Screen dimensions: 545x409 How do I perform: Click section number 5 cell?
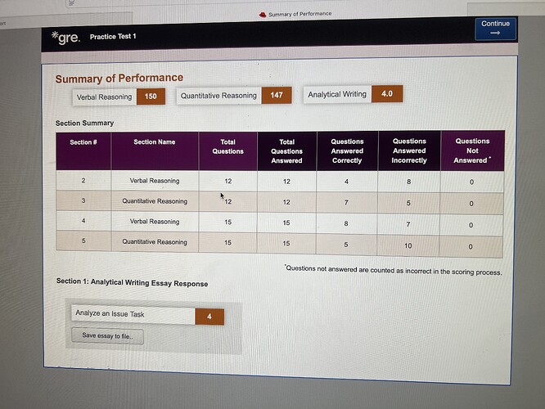[x=83, y=240]
